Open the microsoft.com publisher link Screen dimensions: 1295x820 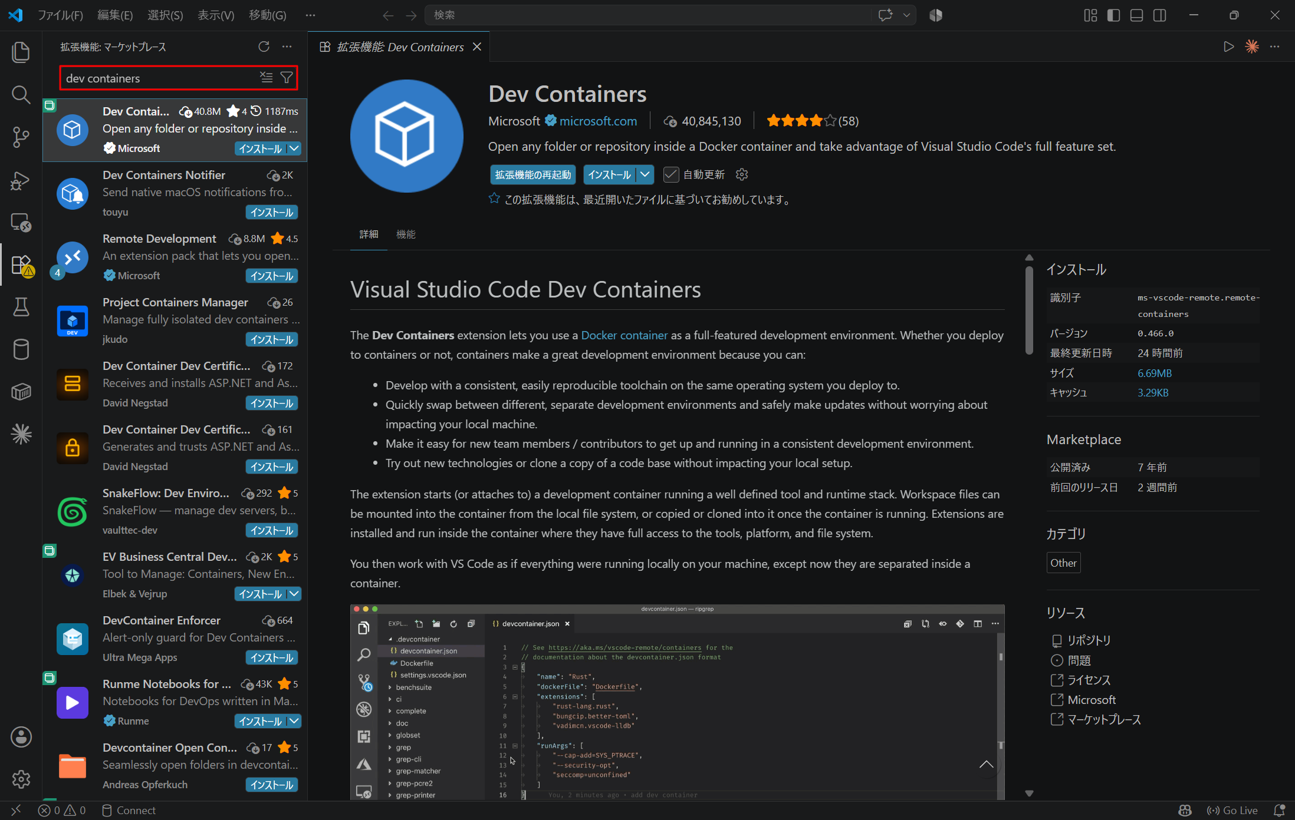(x=598, y=121)
